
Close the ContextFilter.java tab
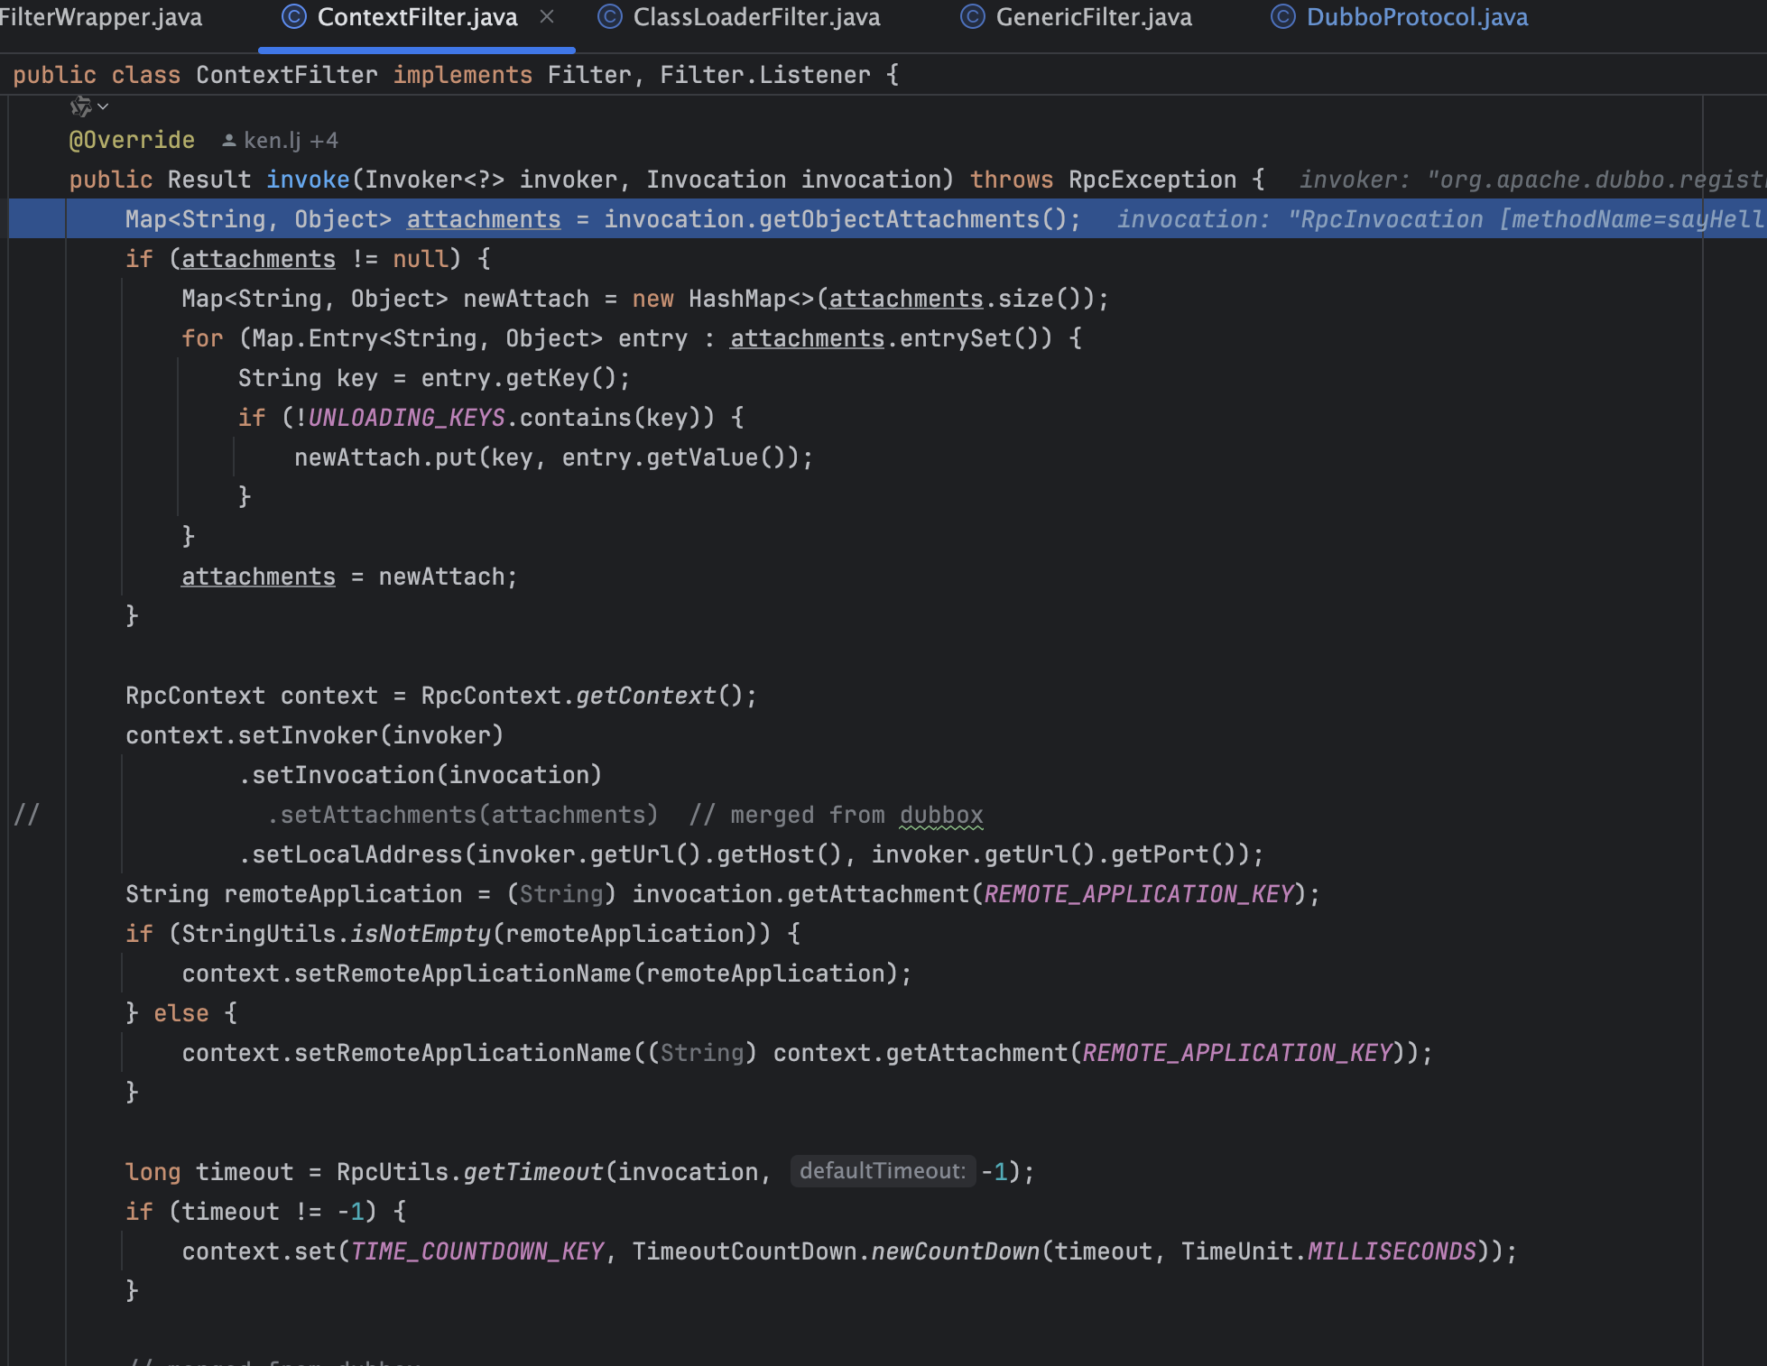547,16
